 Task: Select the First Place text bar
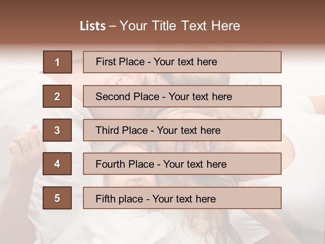pos(182,62)
